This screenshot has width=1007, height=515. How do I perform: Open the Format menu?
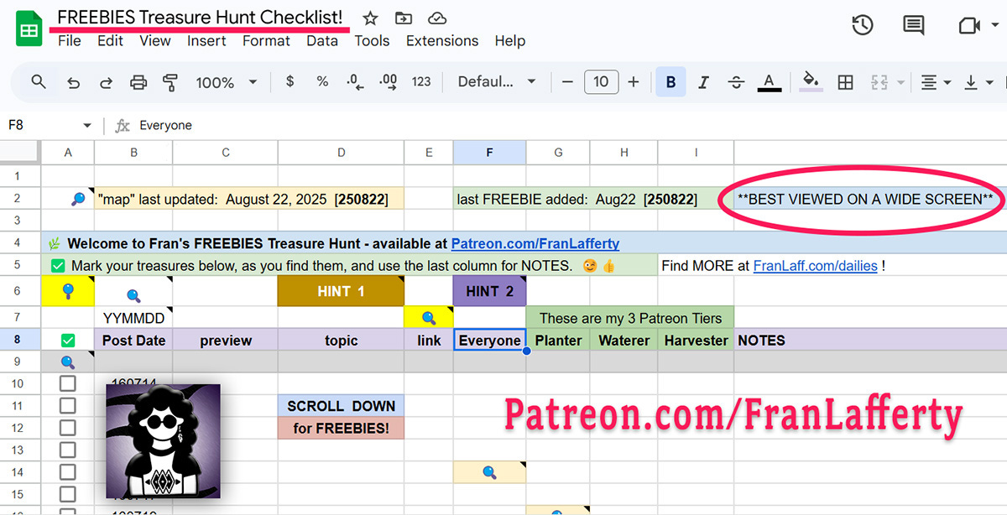tap(266, 40)
